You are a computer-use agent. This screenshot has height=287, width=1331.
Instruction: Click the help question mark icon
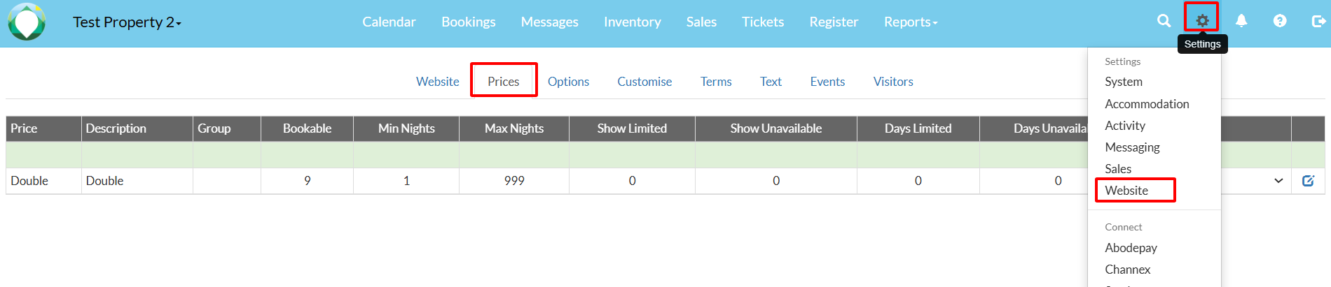pyautogui.click(x=1280, y=21)
